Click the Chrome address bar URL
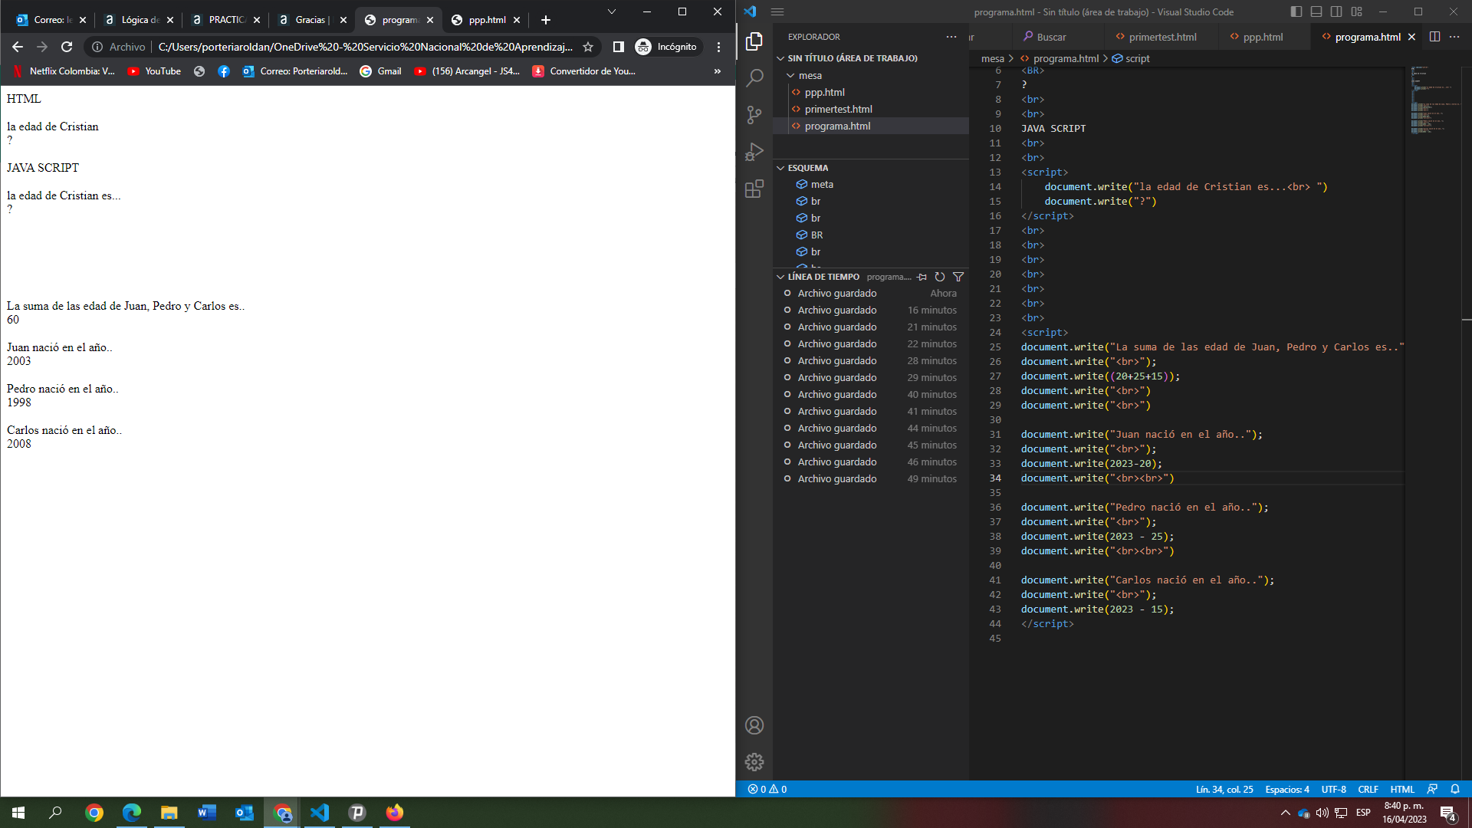The height and width of the screenshot is (828, 1472). 365,47
